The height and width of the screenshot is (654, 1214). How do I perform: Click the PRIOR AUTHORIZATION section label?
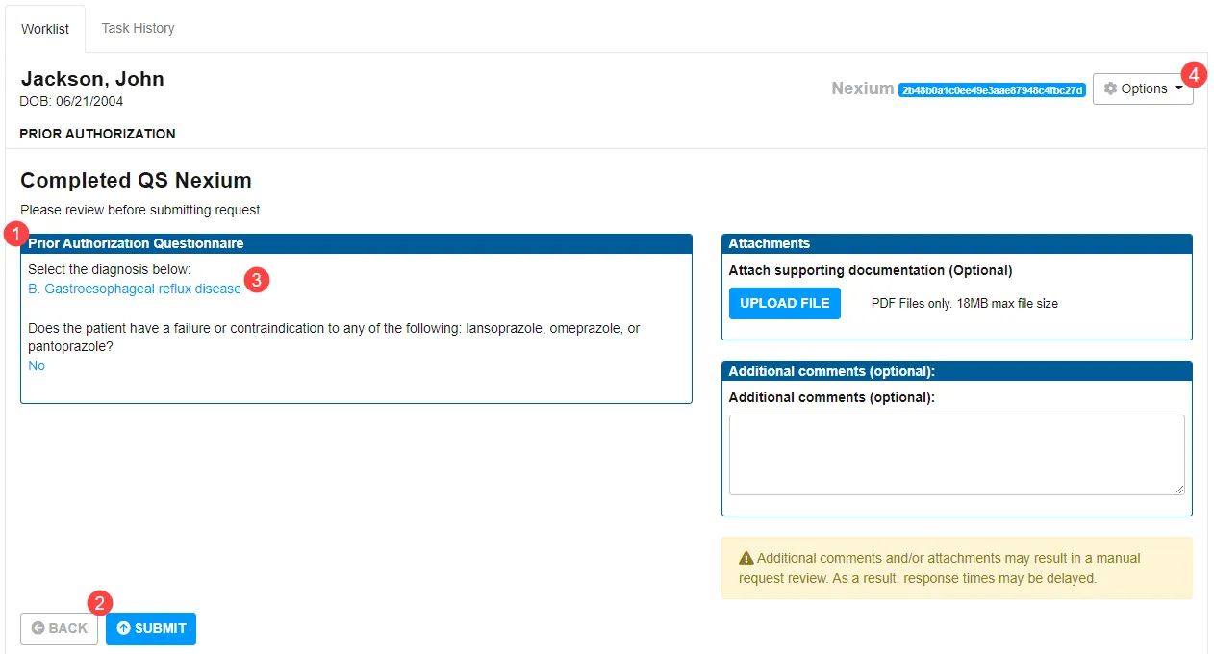point(97,134)
